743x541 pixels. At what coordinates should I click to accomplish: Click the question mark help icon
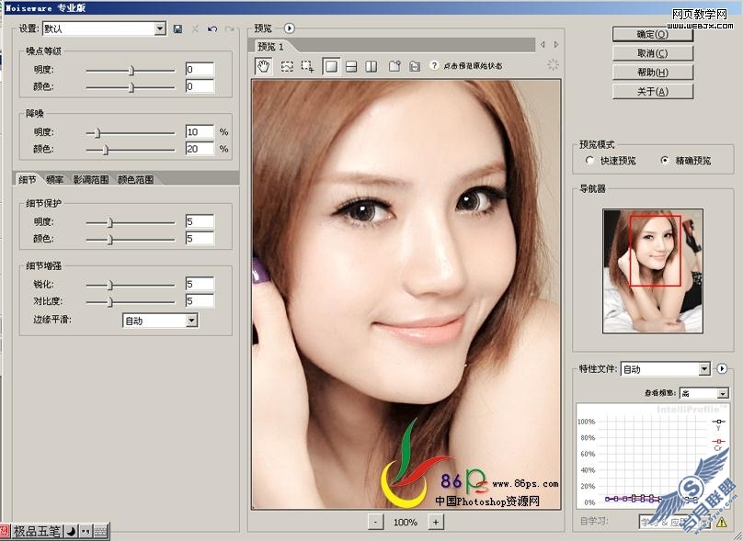click(x=434, y=66)
